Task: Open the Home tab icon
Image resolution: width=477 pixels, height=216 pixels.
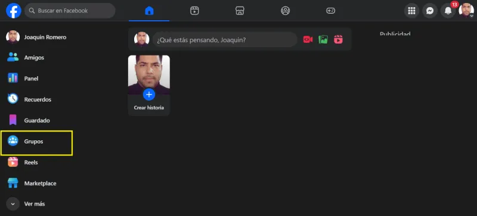Action: [149, 11]
